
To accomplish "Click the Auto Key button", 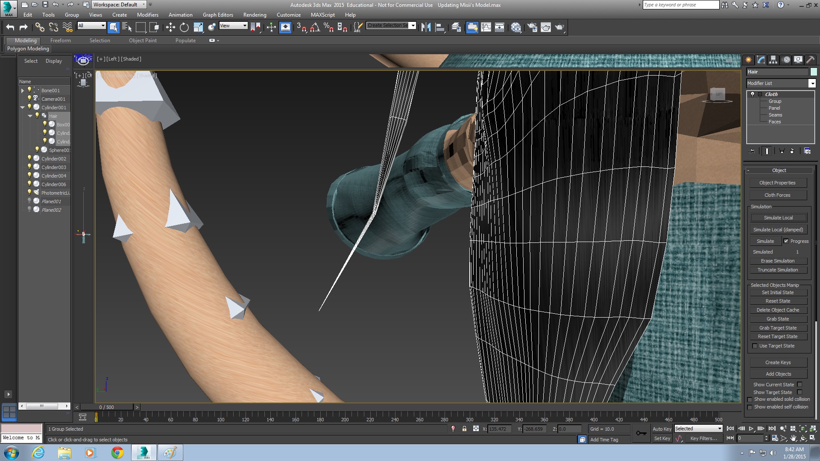I will [x=662, y=429].
